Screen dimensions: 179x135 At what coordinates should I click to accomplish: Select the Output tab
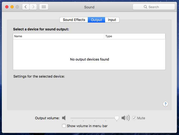point(96,20)
